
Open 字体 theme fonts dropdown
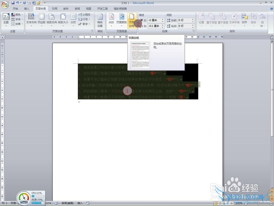17,19
